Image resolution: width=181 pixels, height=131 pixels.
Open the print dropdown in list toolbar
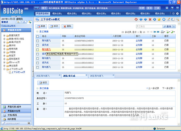coord(163,32)
